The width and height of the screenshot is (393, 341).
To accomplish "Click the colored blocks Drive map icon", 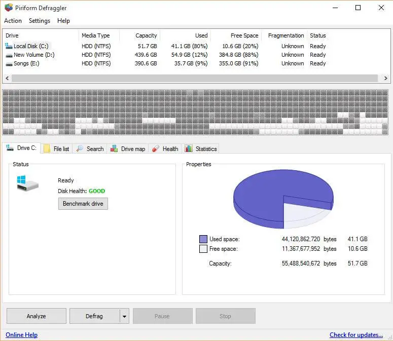I will (x=114, y=148).
